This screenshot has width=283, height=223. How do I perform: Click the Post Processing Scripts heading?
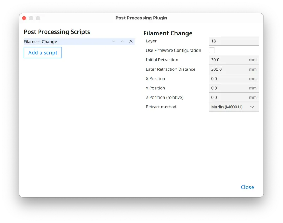click(57, 32)
